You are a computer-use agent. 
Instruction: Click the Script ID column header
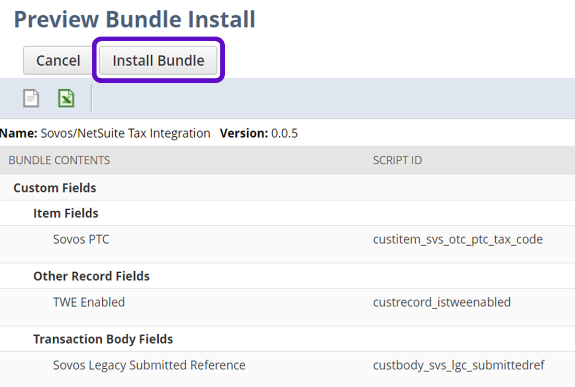point(397,161)
